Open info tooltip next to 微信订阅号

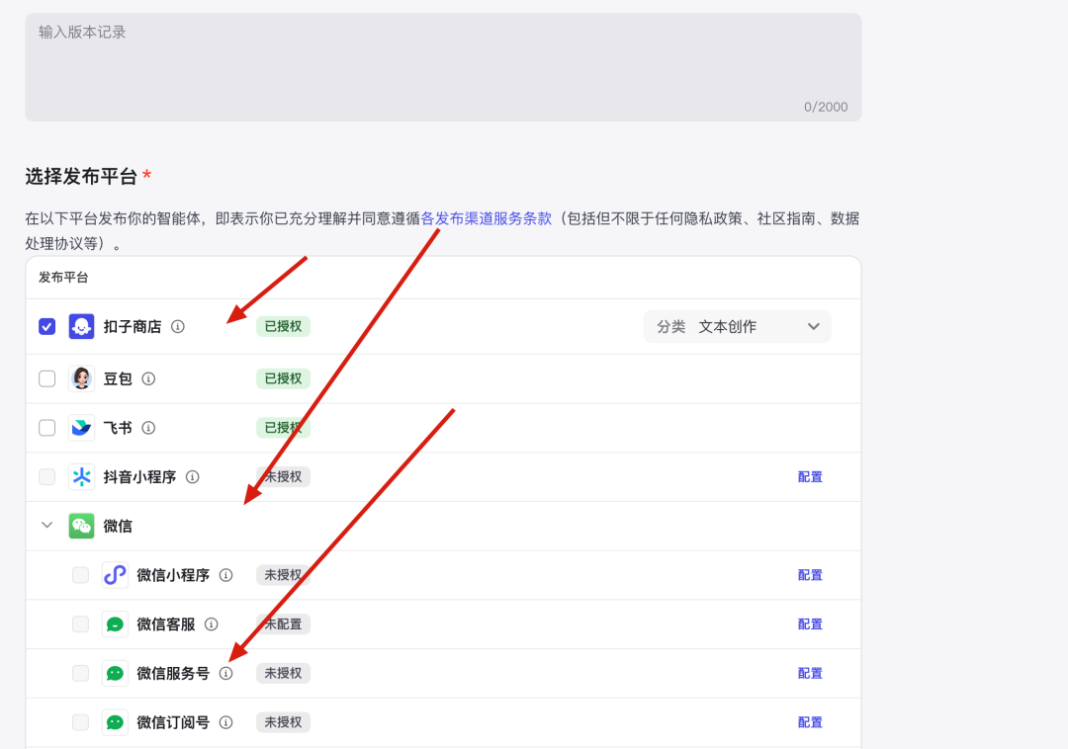click(x=226, y=721)
